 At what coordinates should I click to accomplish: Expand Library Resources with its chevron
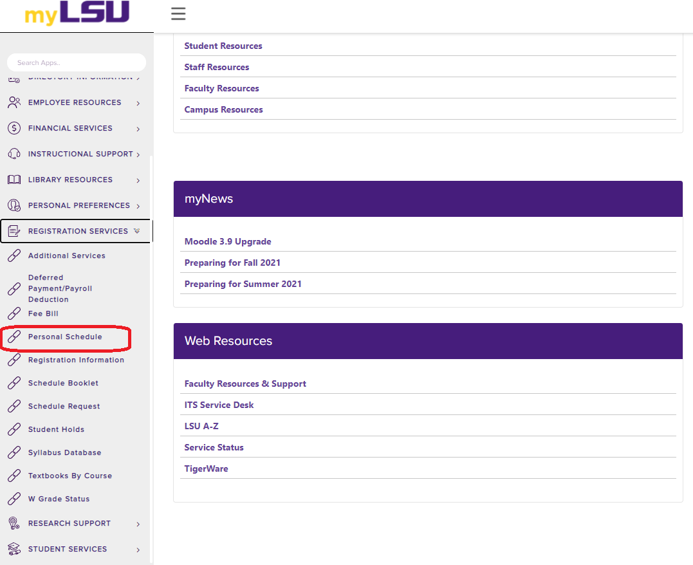(138, 180)
